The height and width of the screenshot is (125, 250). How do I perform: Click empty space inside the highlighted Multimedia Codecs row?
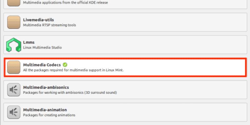coord(187,67)
